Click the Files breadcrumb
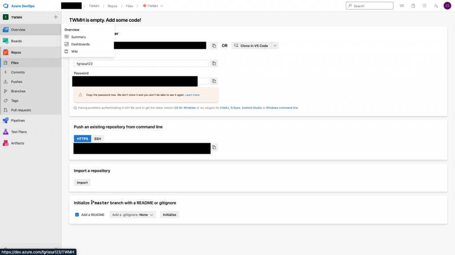Viewport: 455px width, 255px height. [x=129, y=6]
